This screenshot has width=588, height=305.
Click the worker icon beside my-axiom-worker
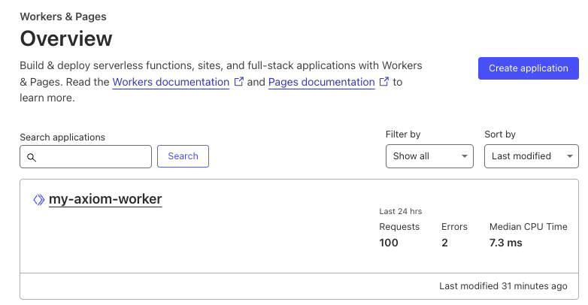click(38, 200)
